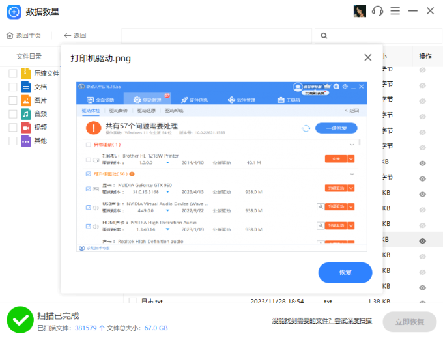Close the 打印机驱动.png preview dialog
443x338 pixels.
pyautogui.click(x=367, y=57)
